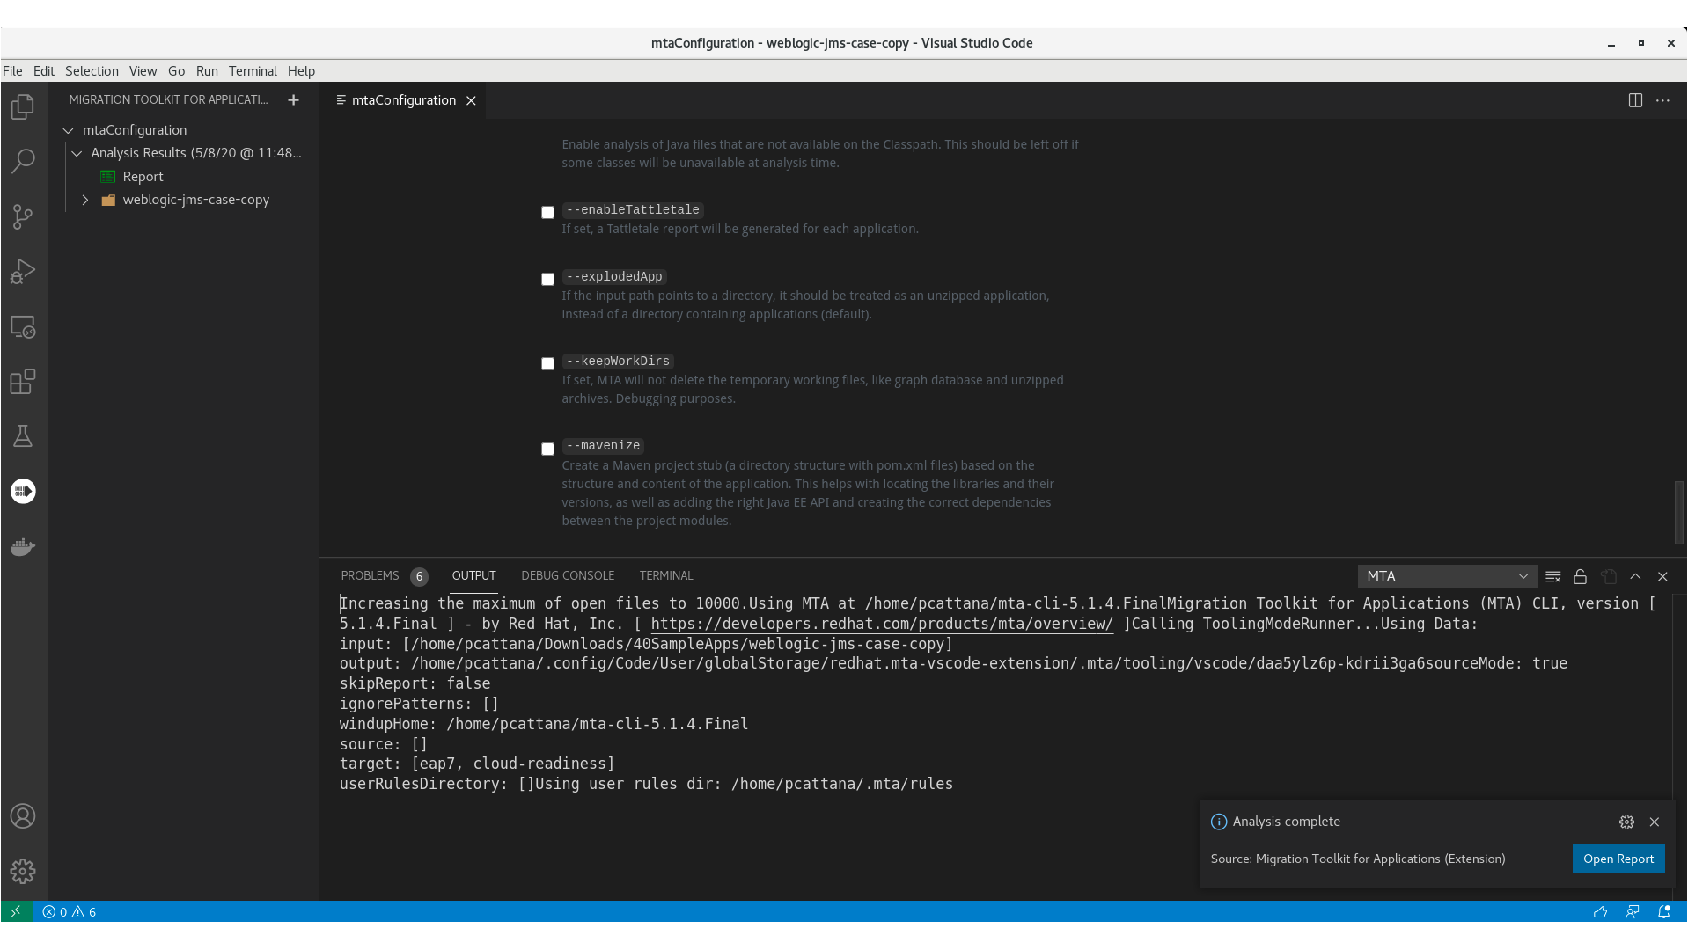The width and height of the screenshot is (1688, 950).
Task: Open the developers.redhat.com MTA overview link
Action: point(882,625)
